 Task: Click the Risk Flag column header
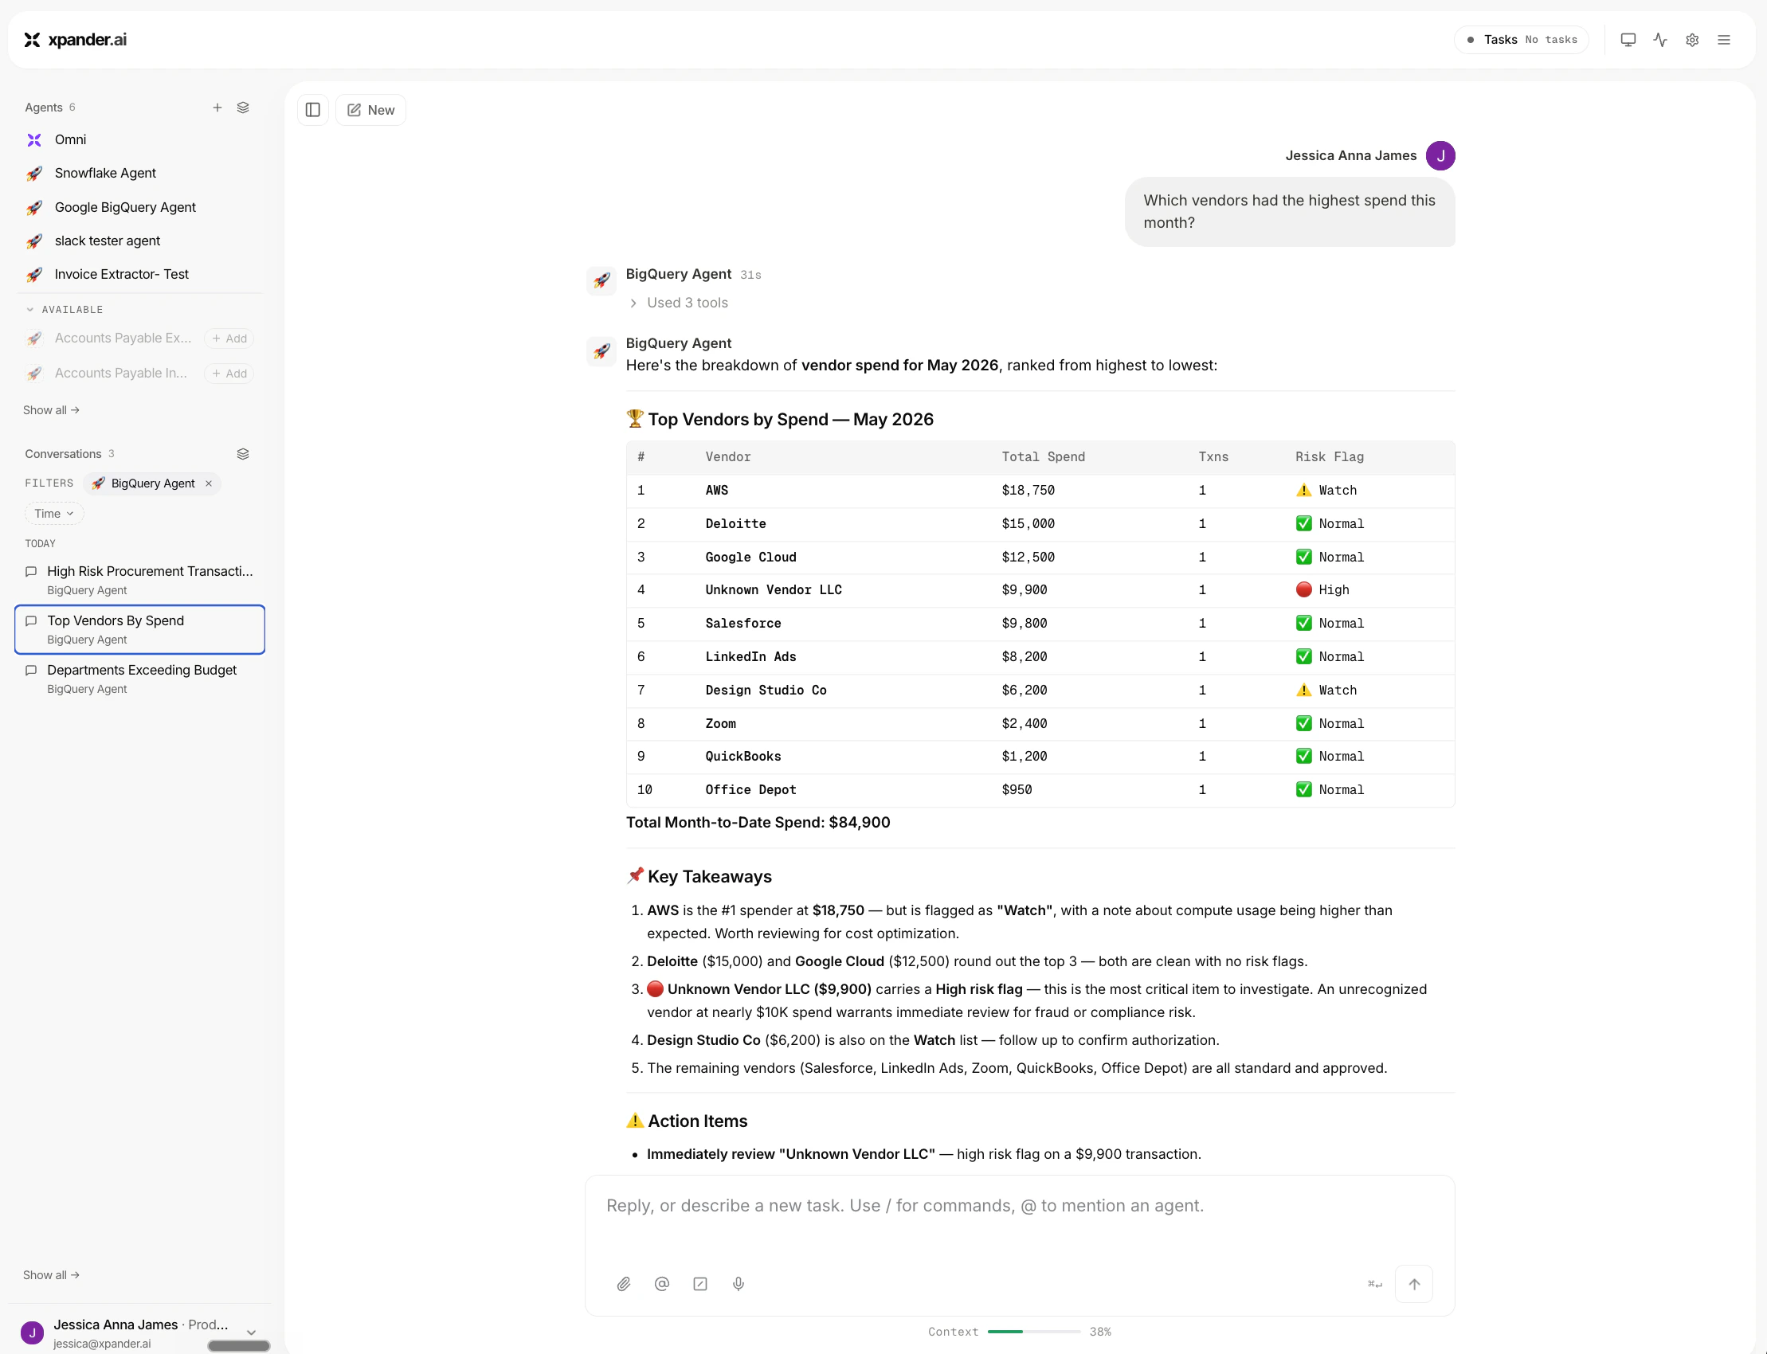coord(1330,457)
